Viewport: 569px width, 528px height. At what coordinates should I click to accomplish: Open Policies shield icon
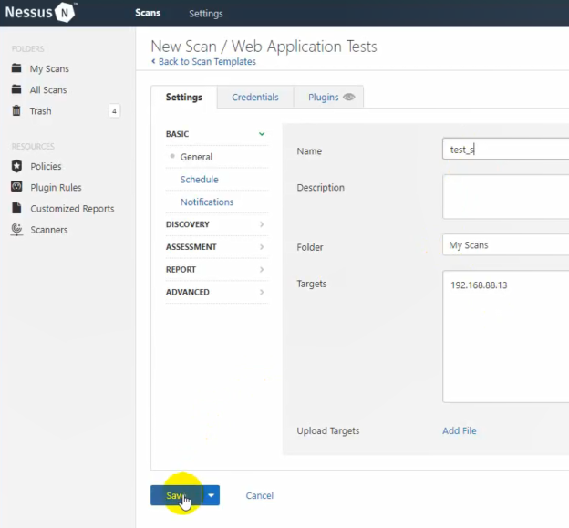pyautogui.click(x=16, y=166)
